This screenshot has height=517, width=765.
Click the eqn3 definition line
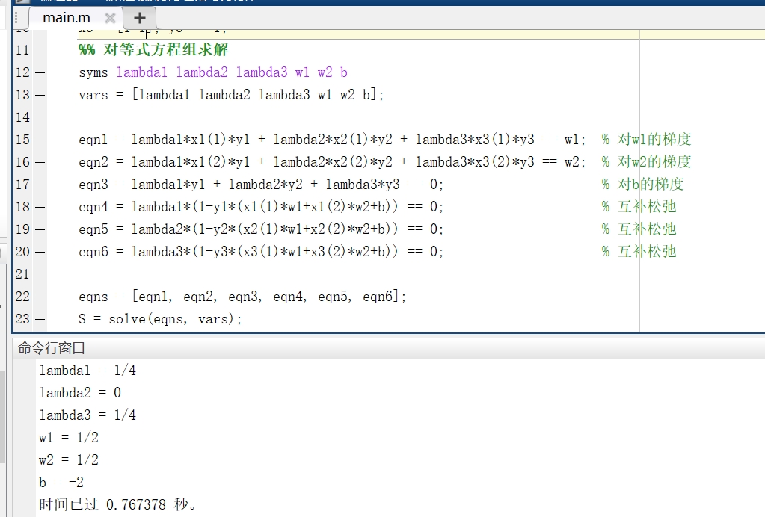pyautogui.click(x=261, y=185)
